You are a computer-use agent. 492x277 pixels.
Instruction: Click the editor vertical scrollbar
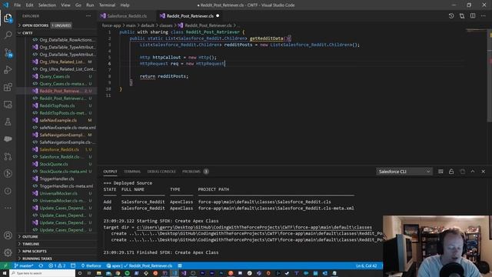490,75
